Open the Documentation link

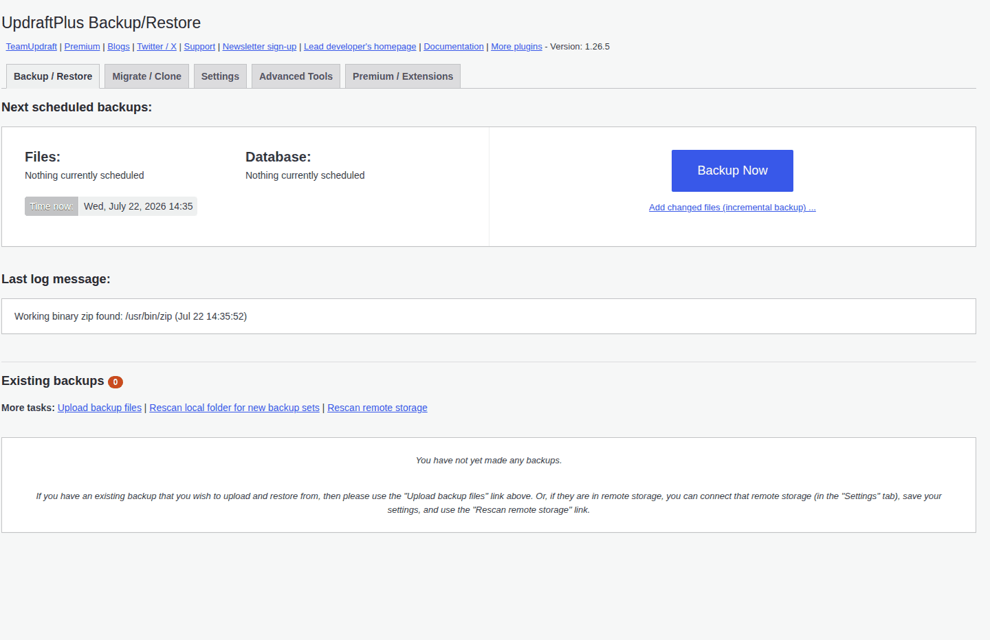(x=454, y=47)
